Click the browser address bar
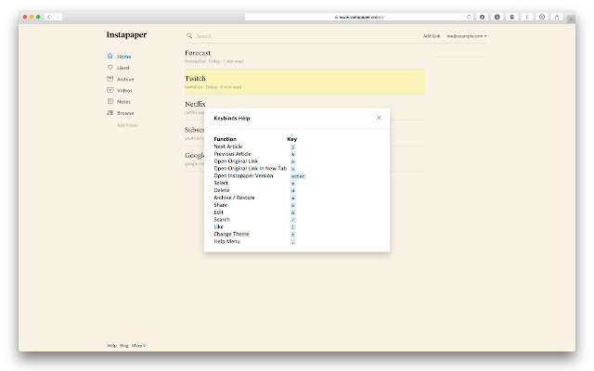Image resolution: width=594 pixels, height=371 pixels. 357,17
